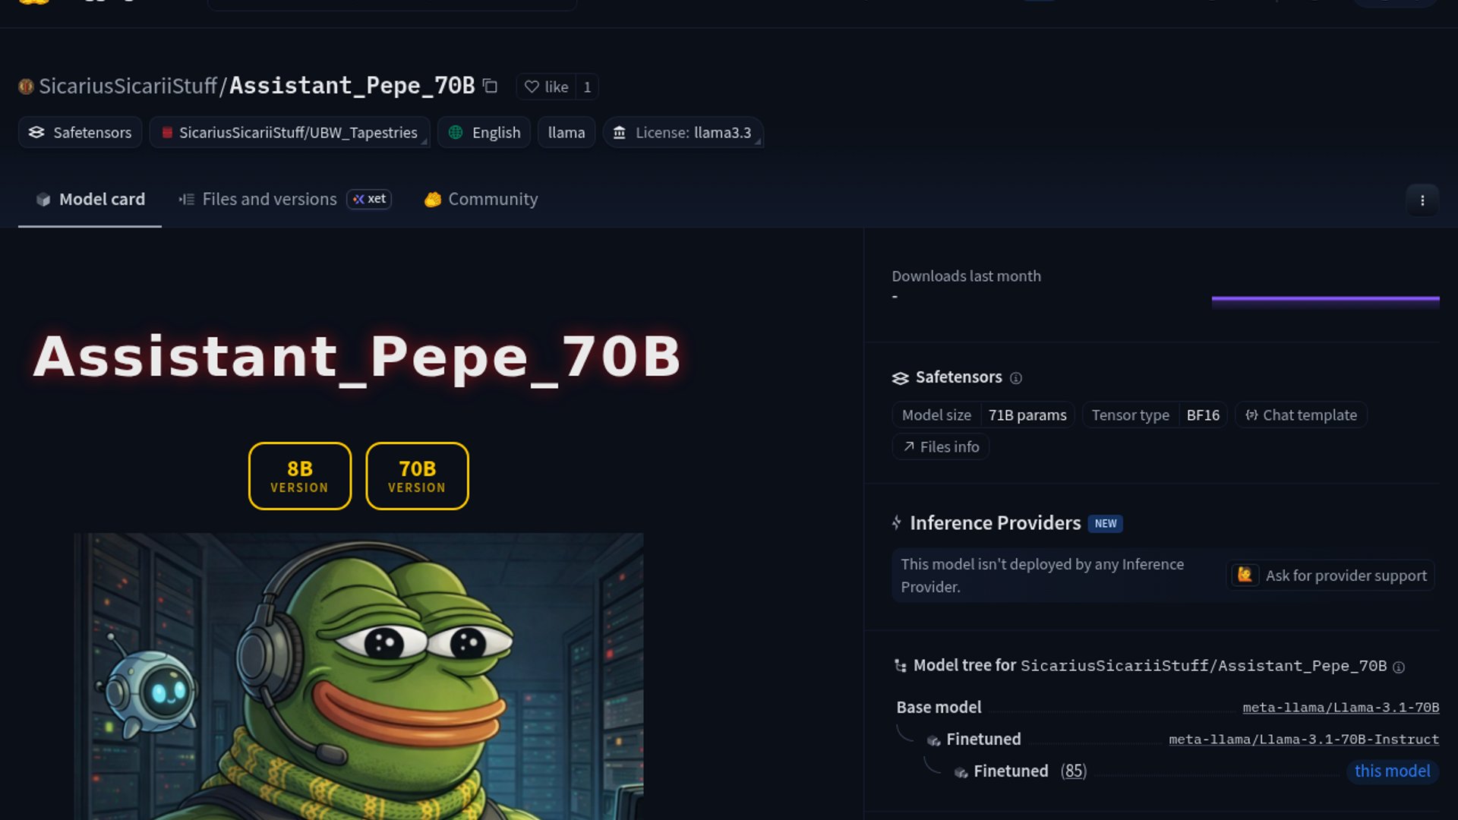Image resolution: width=1458 pixels, height=820 pixels.
Task: Open the 70B Version button
Action: (x=417, y=476)
